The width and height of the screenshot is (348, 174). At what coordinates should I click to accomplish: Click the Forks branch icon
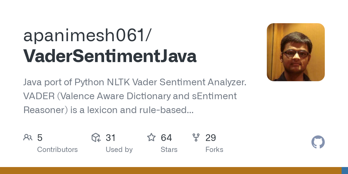(196, 137)
